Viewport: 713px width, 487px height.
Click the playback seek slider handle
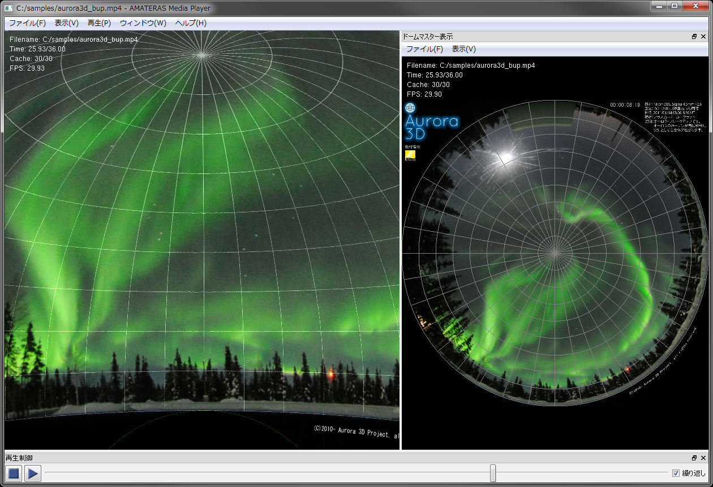(x=493, y=473)
